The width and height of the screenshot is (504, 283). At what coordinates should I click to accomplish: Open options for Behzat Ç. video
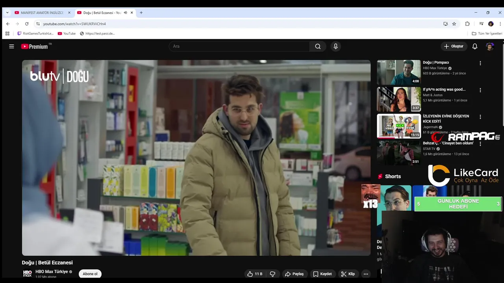[x=480, y=144]
